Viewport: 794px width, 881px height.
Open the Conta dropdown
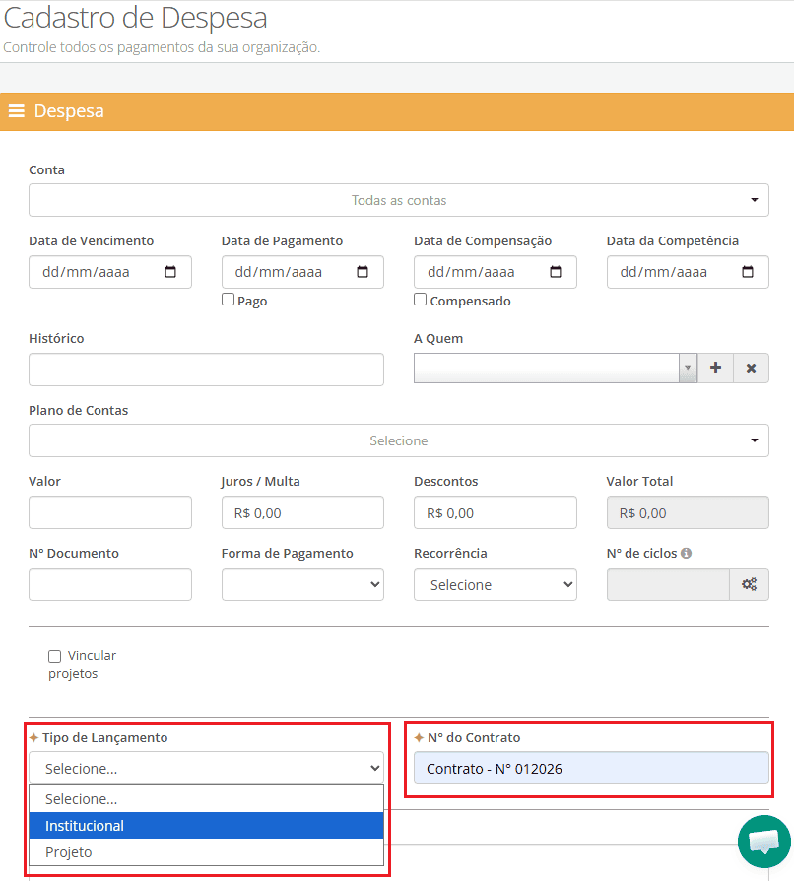pyautogui.click(x=399, y=200)
